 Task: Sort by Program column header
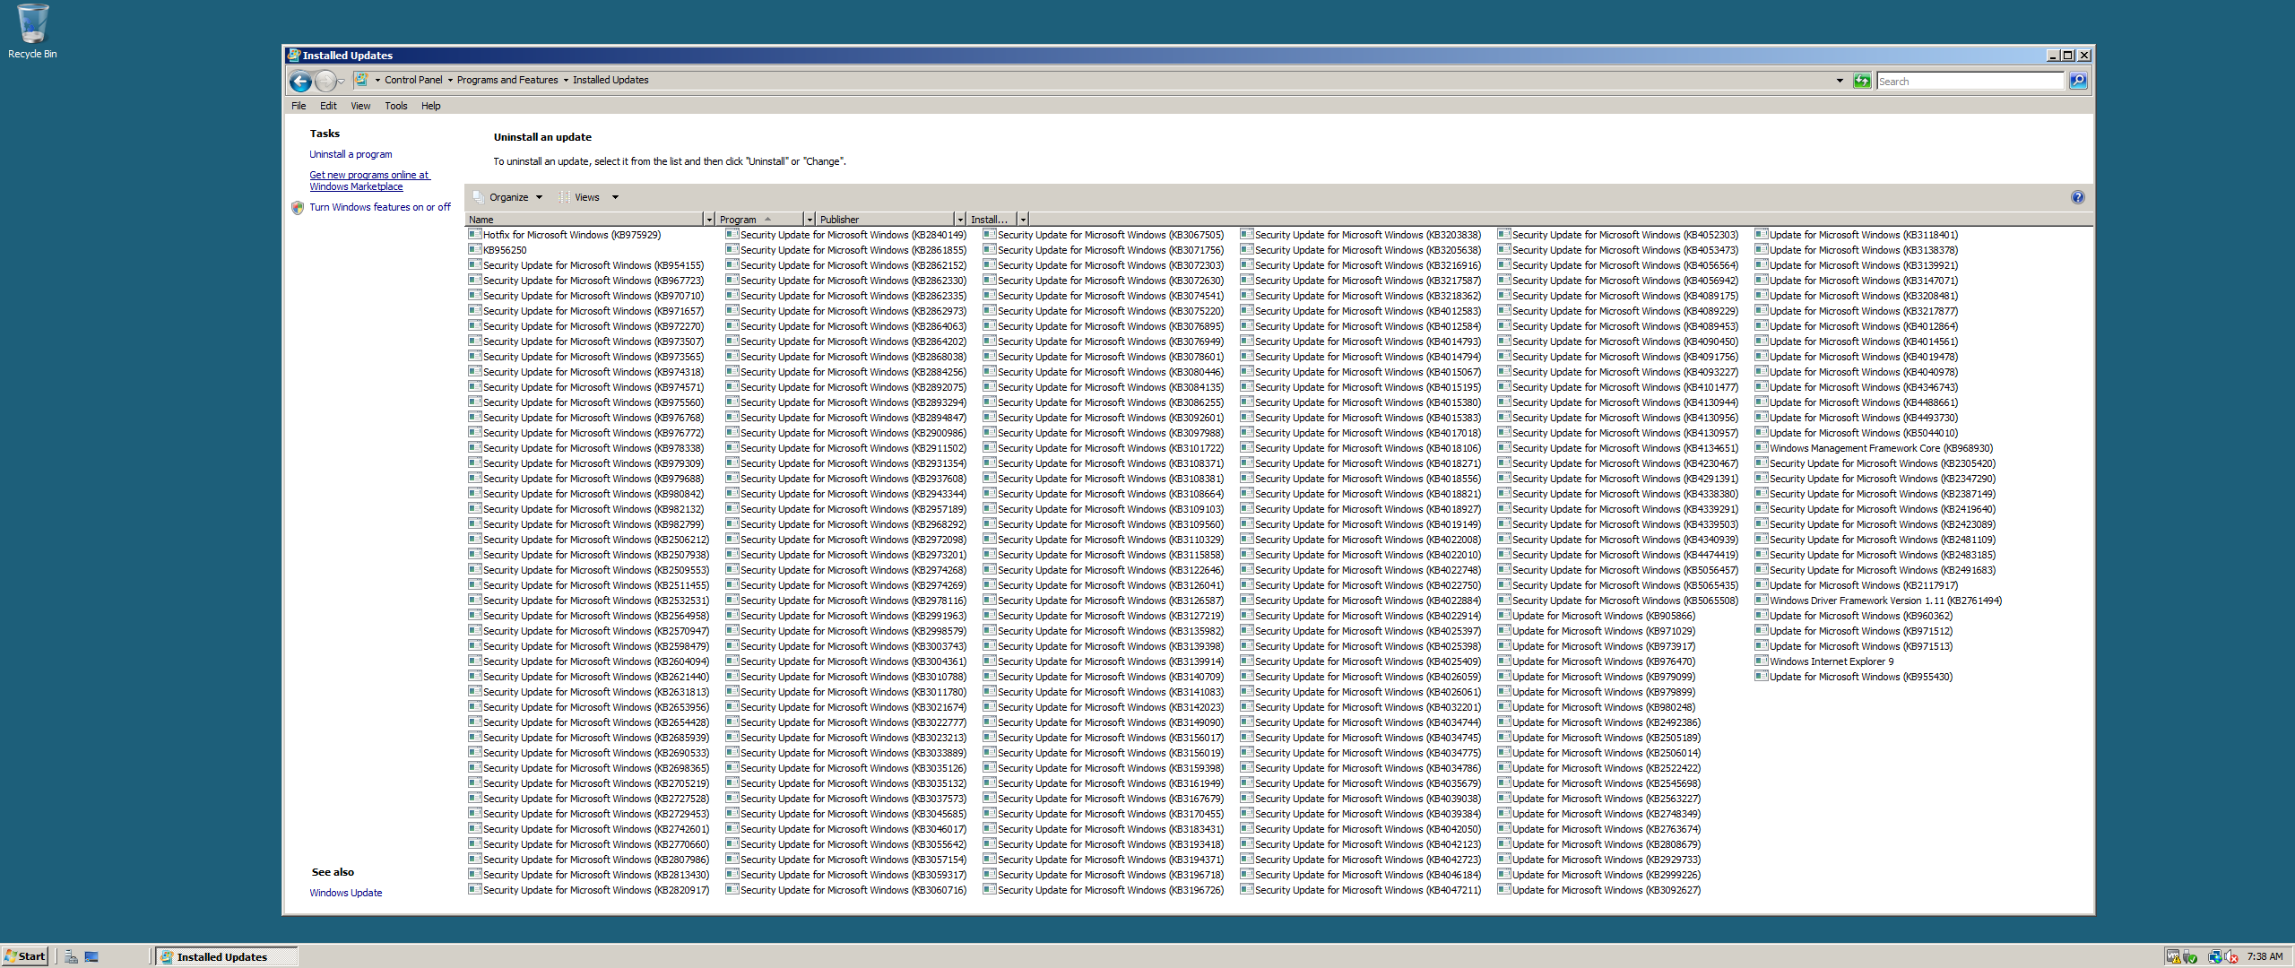(x=759, y=220)
